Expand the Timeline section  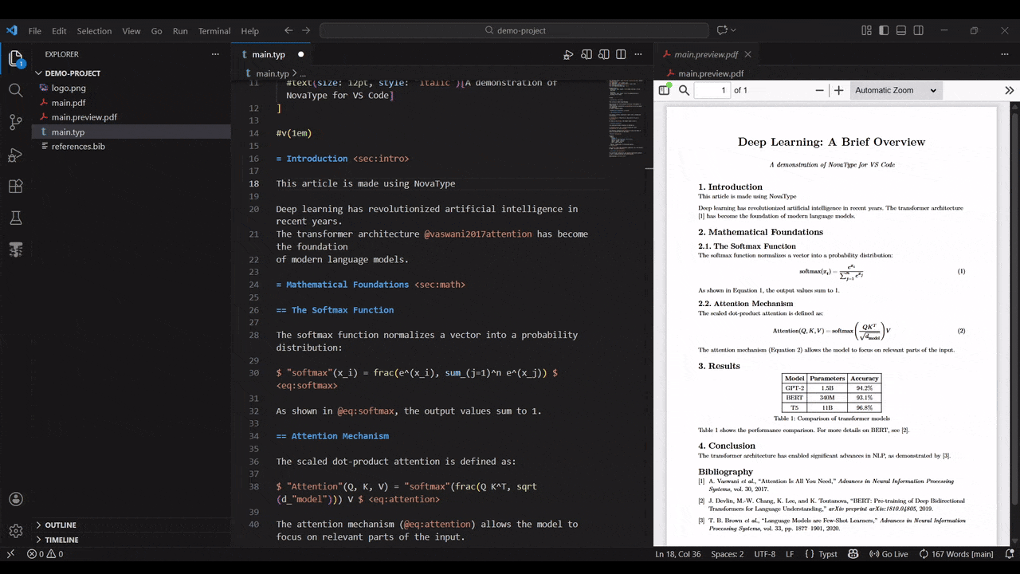click(x=61, y=540)
